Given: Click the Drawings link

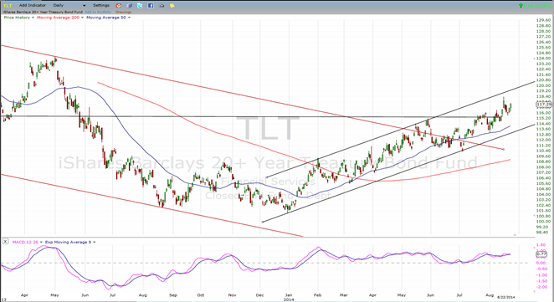Looking at the screenshot, I should [x=123, y=12].
